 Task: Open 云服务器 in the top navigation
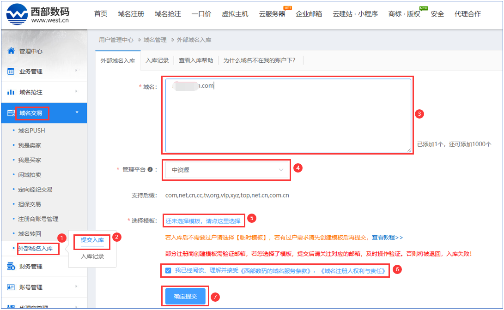[272, 14]
